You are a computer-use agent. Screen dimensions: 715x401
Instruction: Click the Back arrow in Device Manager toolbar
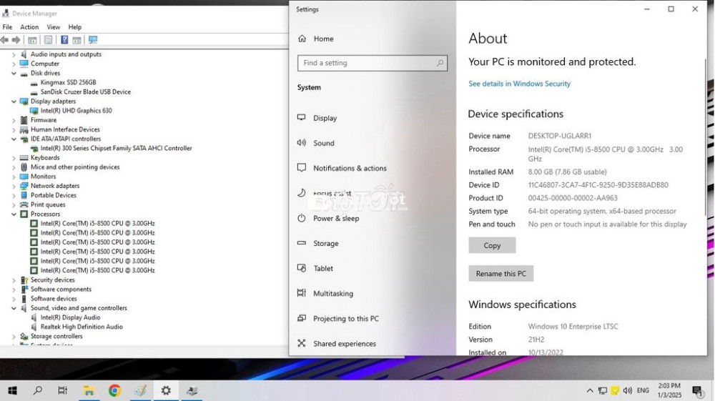click(x=4, y=40)
